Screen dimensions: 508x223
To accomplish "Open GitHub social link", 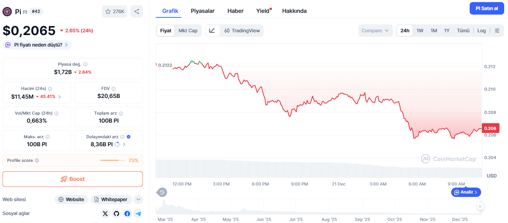I will point(116,214).
